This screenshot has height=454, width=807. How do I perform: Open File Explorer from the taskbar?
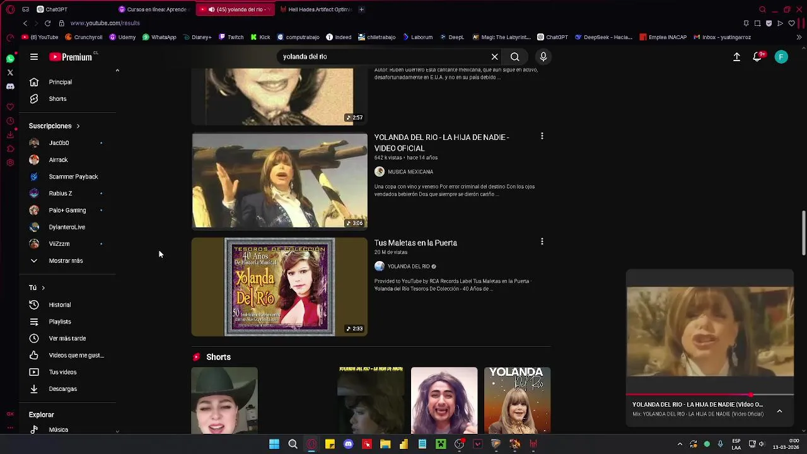pos(385,445)
